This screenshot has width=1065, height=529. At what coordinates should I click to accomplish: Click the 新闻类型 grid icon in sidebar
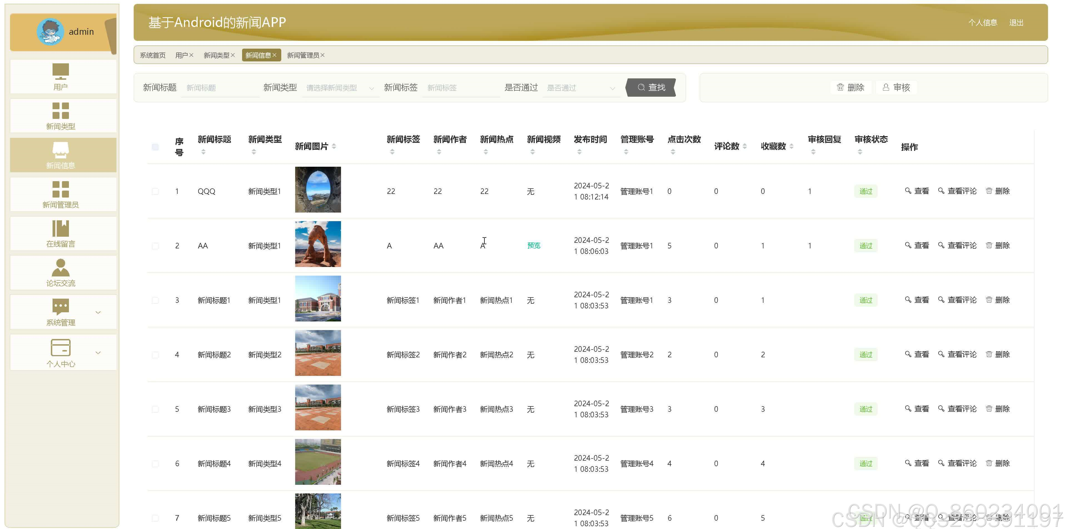(x=60, y=110)
